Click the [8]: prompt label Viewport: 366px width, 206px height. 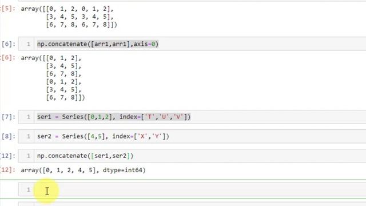tap(8, 136)
